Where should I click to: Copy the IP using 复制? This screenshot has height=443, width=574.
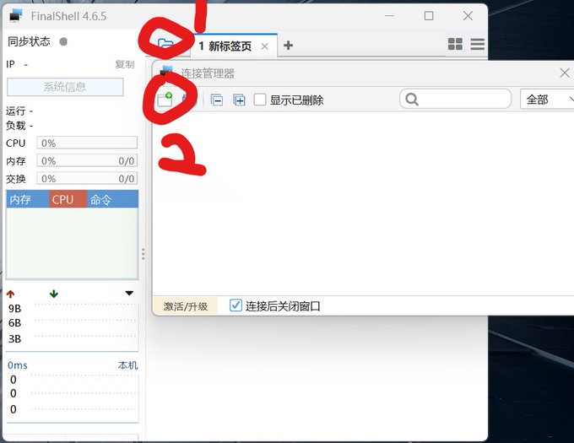coord(125,64)
